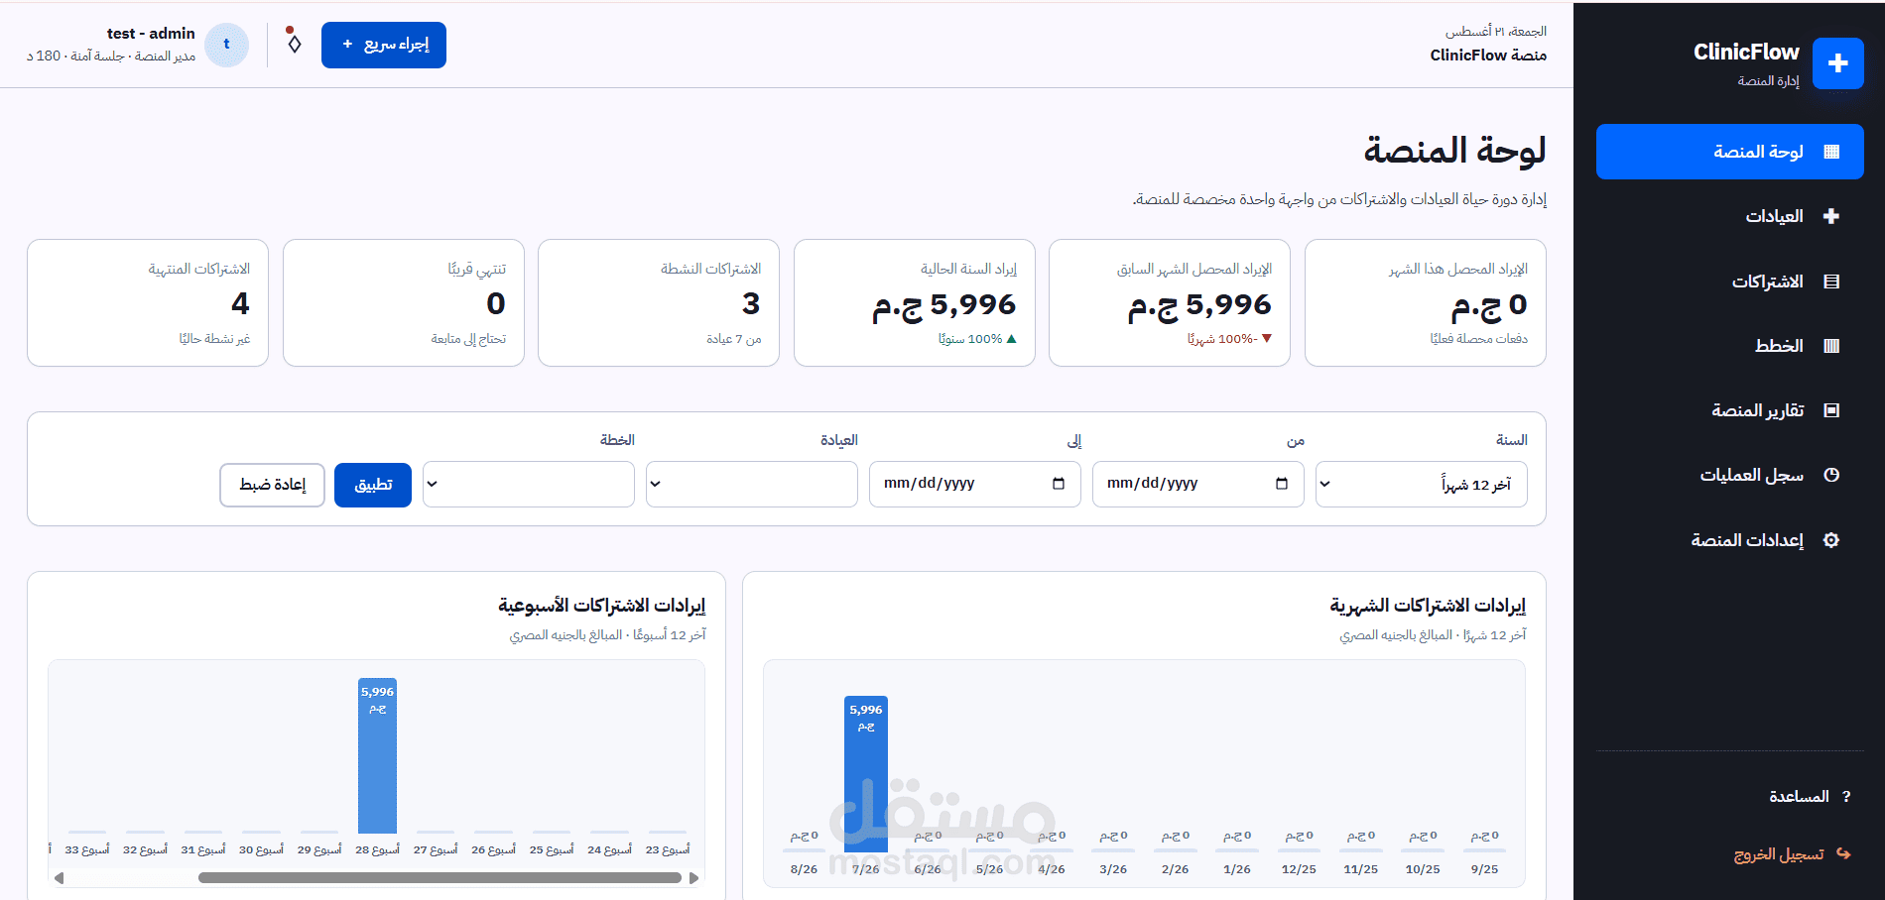Open الإيراد المحصل هذا الشهر stat card

point(1426,303)
